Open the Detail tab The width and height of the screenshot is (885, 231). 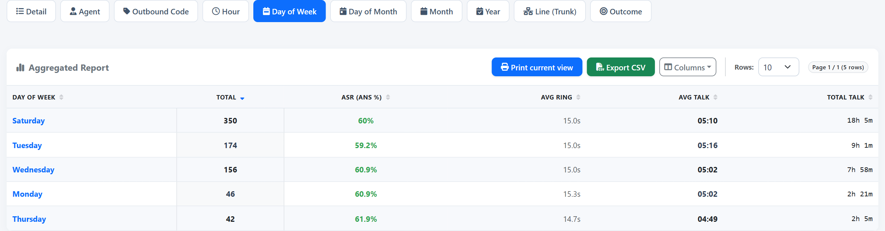tap(31, 11)
